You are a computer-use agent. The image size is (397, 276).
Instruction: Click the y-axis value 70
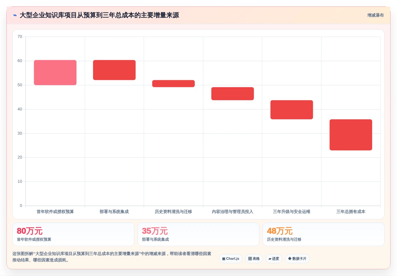(x=20, y=37)
